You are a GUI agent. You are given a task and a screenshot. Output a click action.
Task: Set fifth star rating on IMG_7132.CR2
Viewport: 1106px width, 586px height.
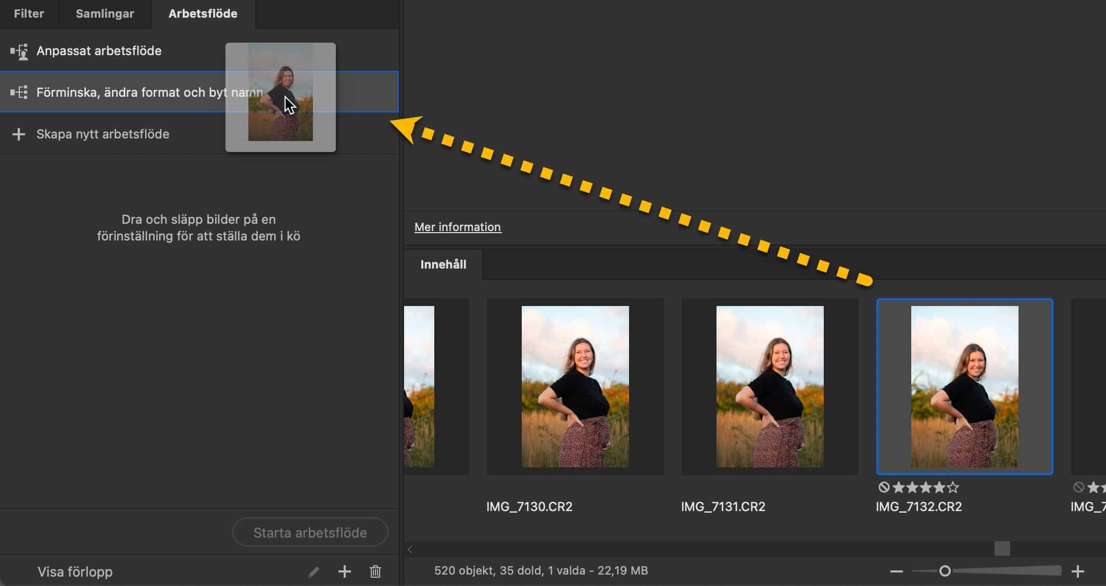[953, 488]
